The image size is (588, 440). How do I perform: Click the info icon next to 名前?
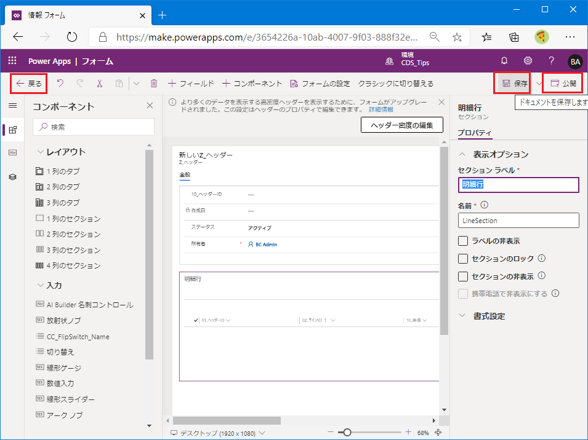484,205
